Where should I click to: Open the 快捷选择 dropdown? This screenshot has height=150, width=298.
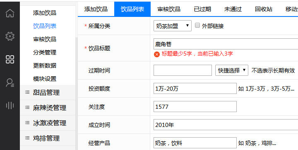click(231, 70)
